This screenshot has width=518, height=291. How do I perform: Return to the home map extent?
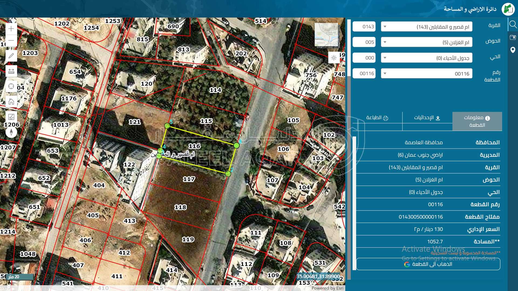click(x=11, y=102)
